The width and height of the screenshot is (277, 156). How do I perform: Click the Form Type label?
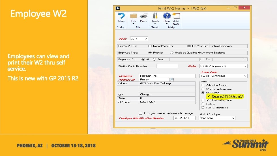coord(209,72)
